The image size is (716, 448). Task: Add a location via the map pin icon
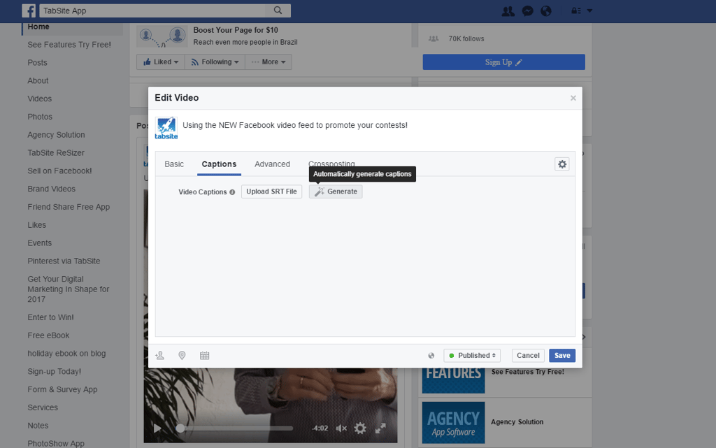click(182, 355)
